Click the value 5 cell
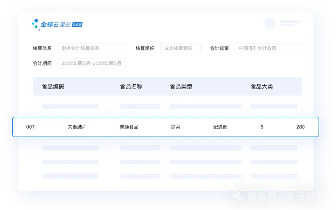 [262, 127]
